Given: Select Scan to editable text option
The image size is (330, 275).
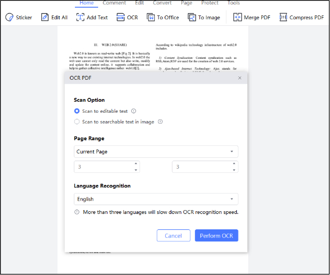Looking at the screenshot, I should (x=77, y=111).
